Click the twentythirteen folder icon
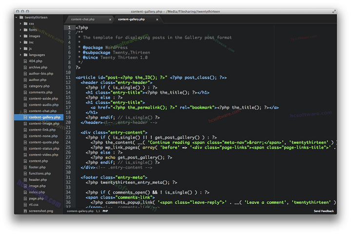This screenshot has height=234, width=351. [x=21, y=17]
